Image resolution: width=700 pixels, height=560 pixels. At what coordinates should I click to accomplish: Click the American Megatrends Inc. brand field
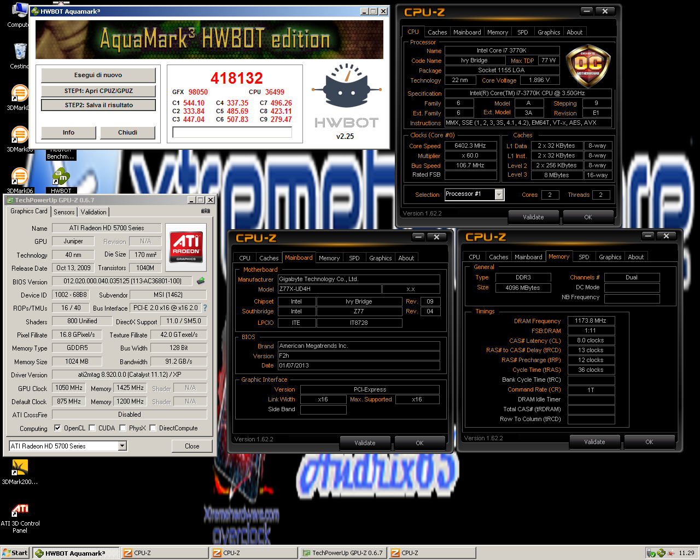click(359, 346)
